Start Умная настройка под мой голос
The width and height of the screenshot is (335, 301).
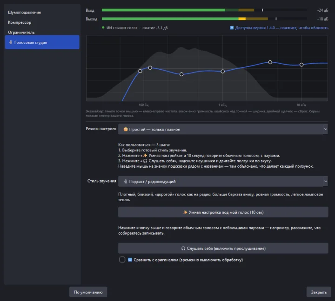[x=223, y=212]
